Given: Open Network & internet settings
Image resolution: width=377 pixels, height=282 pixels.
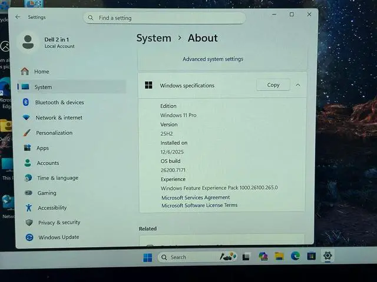Looking at the screenshot, I should click(58, 117).
